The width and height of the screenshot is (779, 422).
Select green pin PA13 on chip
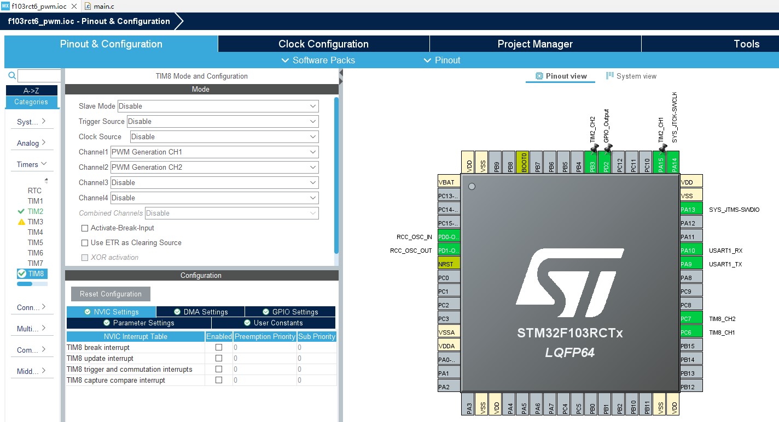(x=691, y=209)
